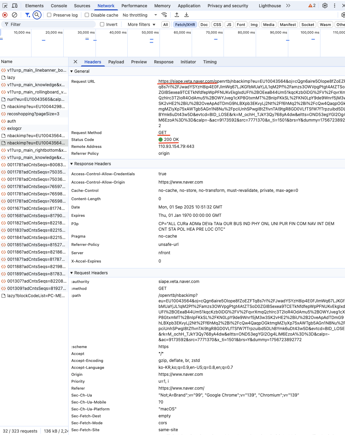Select the nurl?eu=EU10043565 request row

[x=34, y=99]
